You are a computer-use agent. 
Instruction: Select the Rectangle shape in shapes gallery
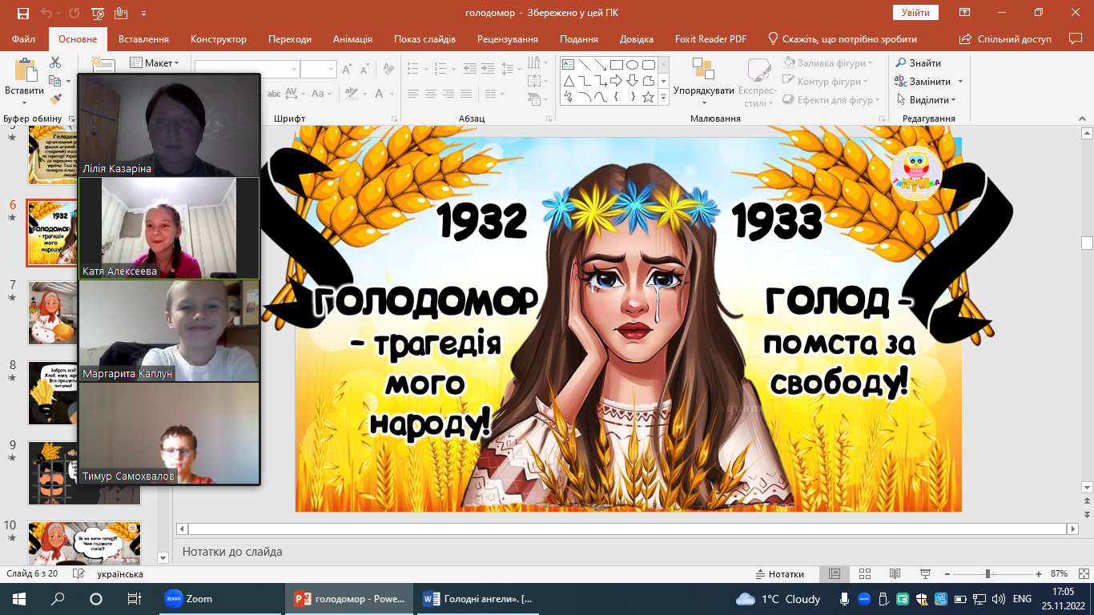point(617,65)
